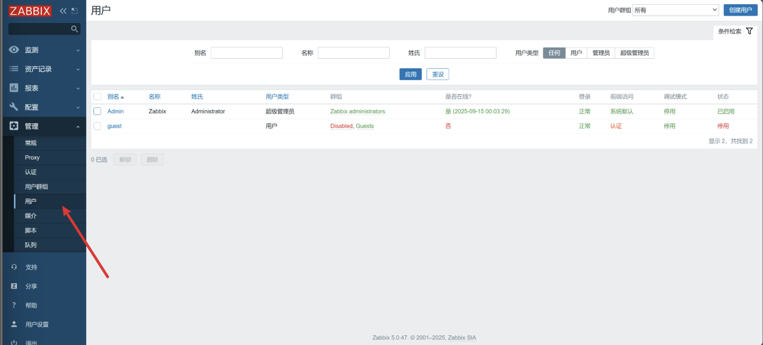
Task: Open the Disabled group link
Action: coord(341,126)
